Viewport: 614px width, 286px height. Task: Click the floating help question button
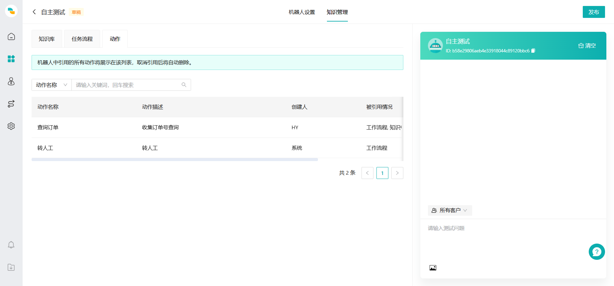[x=596, y=252]
